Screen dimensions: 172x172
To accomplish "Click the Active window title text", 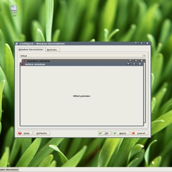I will (35, 64).
